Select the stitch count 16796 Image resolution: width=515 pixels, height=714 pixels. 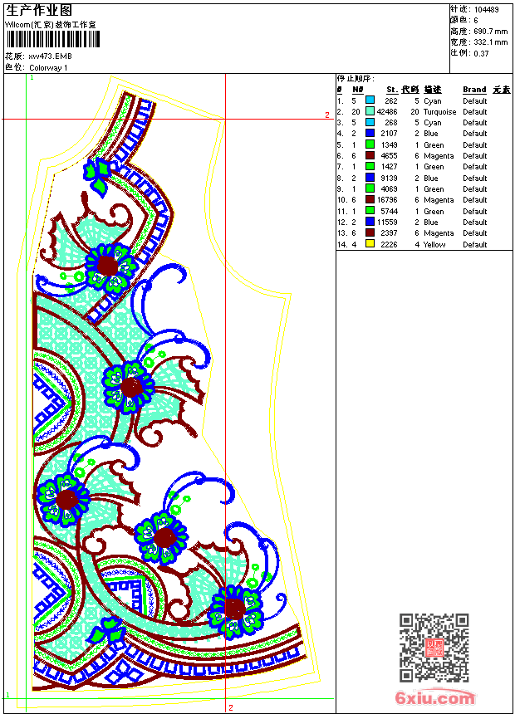(387, 200)
